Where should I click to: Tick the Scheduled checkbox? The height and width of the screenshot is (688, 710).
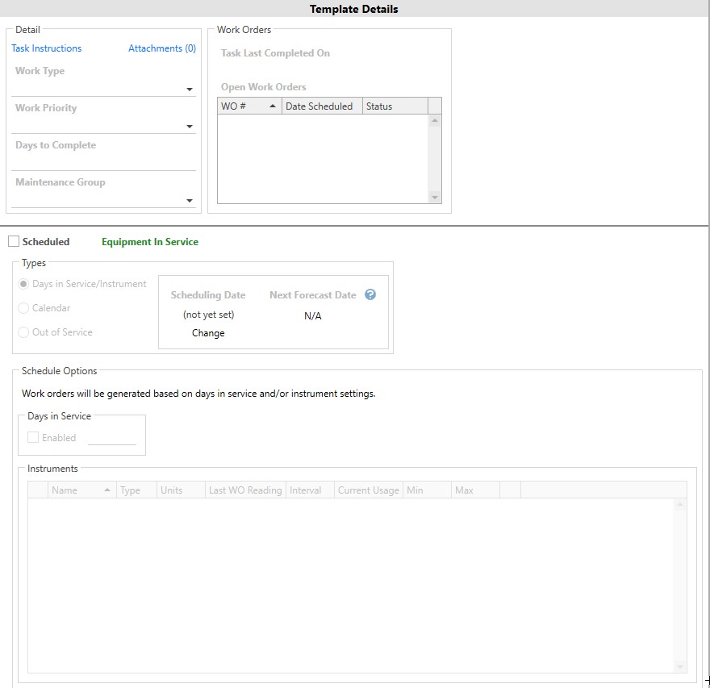click(x=14, y=241)
